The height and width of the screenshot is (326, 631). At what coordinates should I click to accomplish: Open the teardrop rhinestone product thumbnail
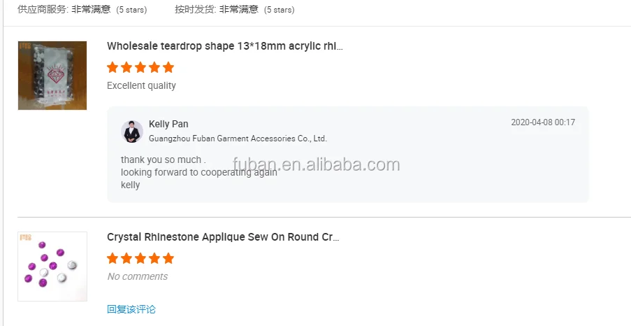tap(52, 76)
